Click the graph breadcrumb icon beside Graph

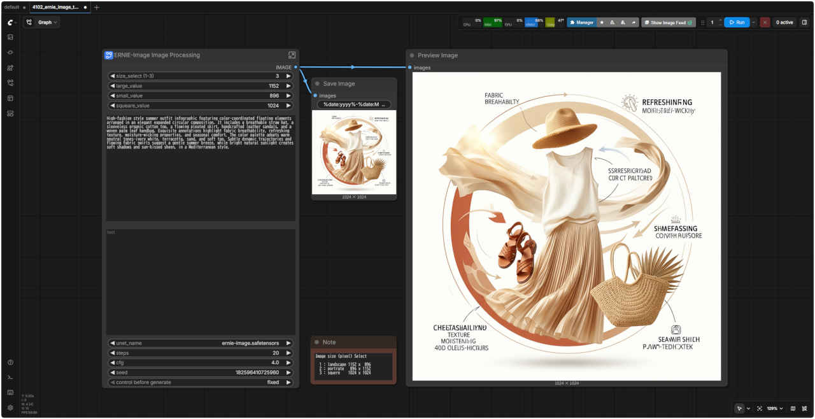tap(29, 22)
